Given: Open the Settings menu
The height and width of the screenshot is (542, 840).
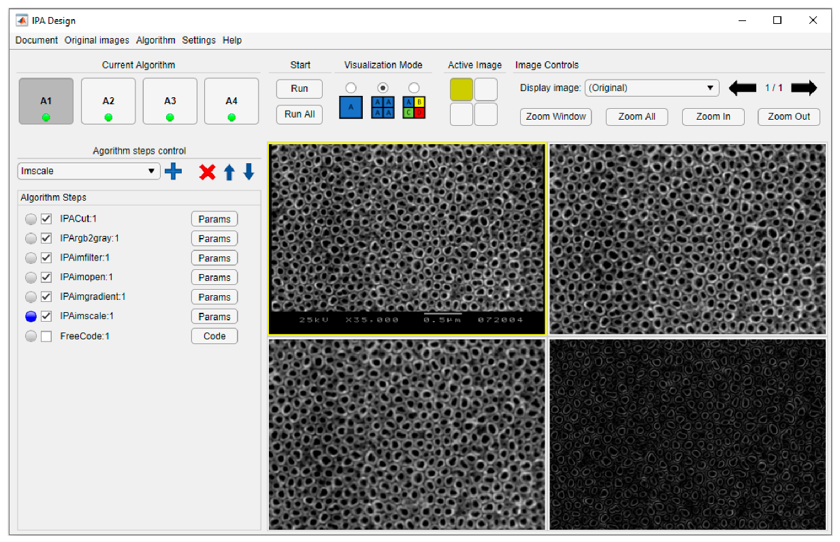Looking at the screenshot, I should pos(199,40).
